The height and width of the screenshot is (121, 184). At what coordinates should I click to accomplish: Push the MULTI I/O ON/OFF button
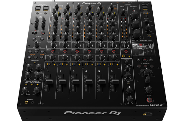tap(149, 36)
